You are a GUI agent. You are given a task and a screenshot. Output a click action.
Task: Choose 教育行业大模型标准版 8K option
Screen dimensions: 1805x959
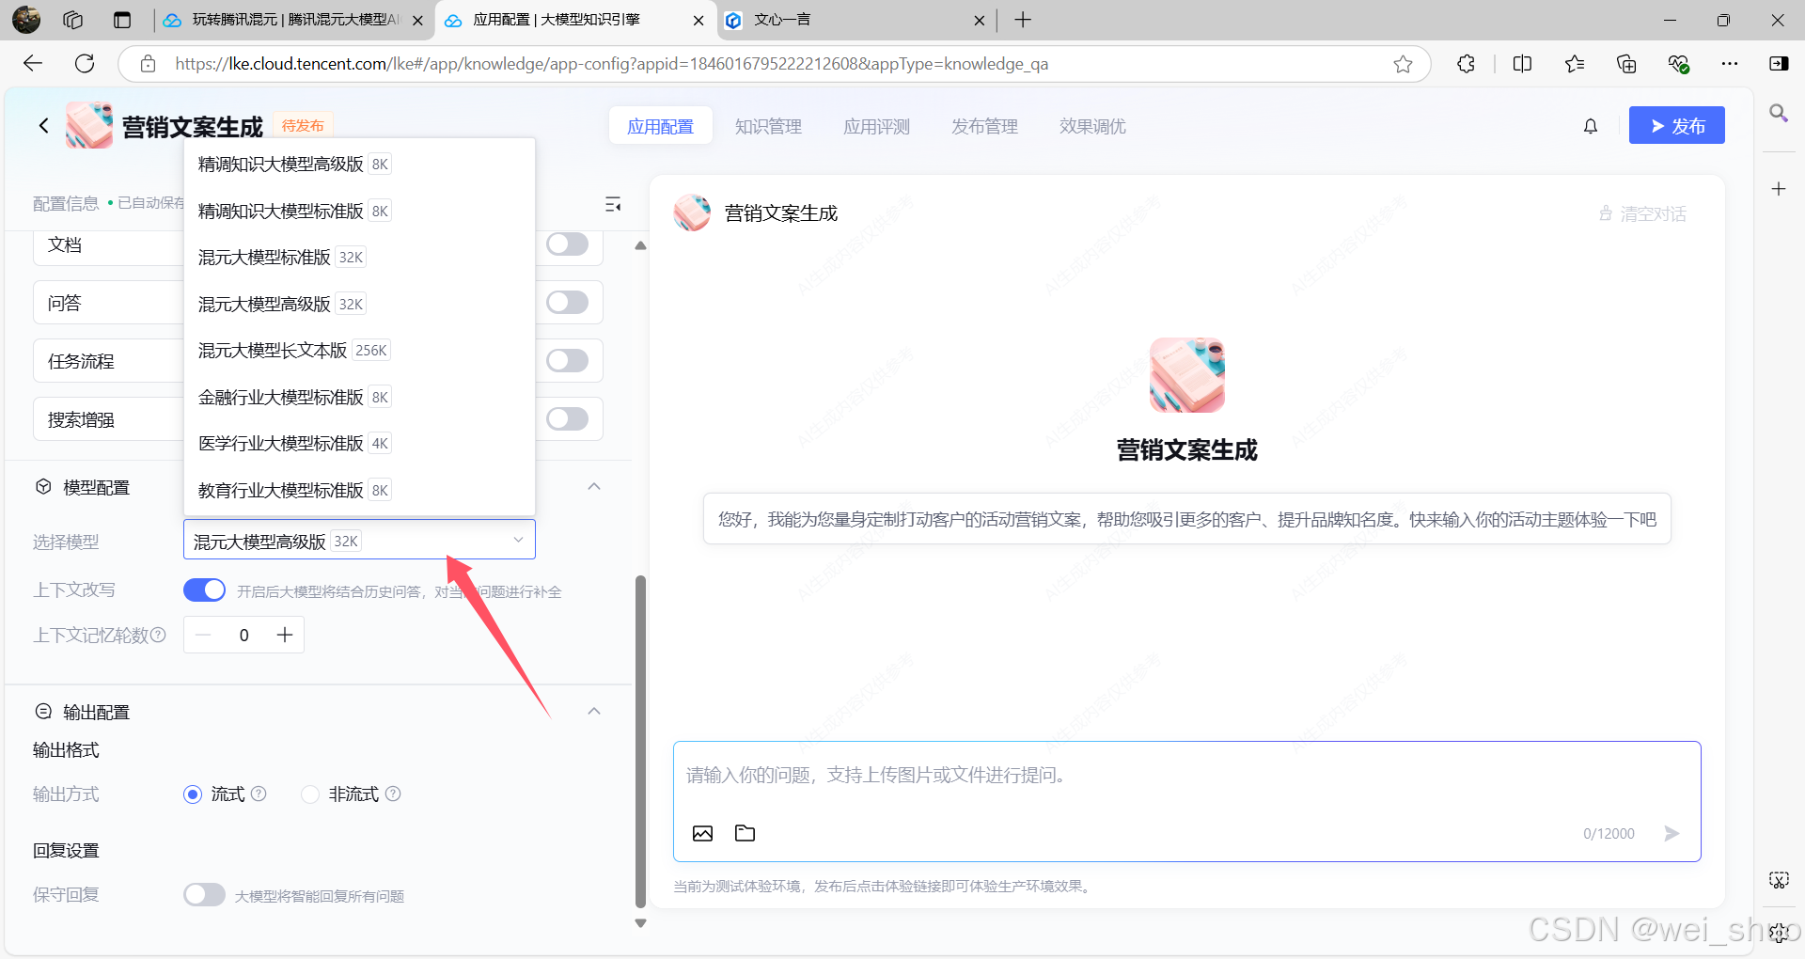coord(359,490)
